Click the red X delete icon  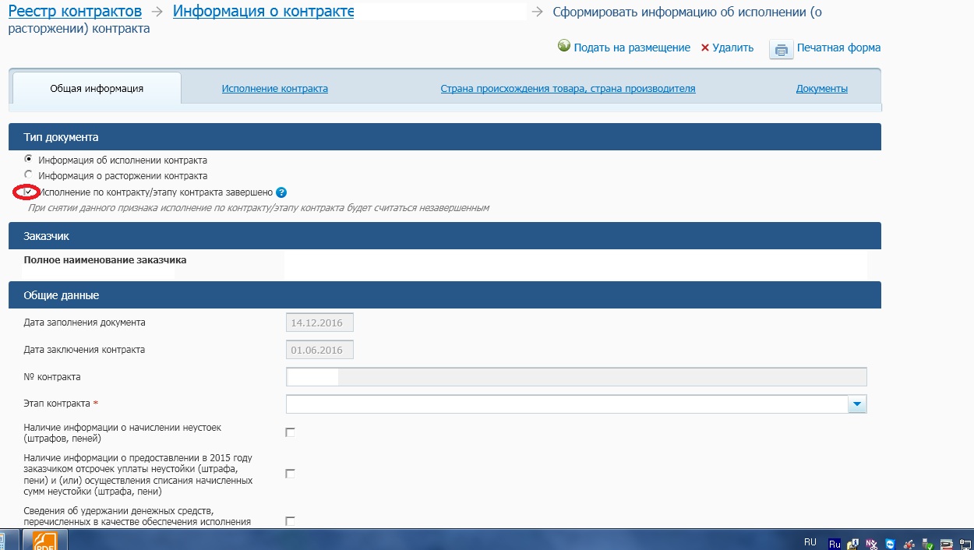coord(705,48)
